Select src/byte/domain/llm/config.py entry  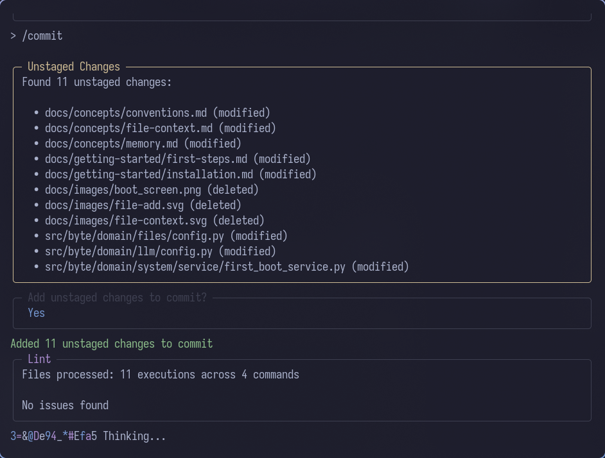click(160, 251)
